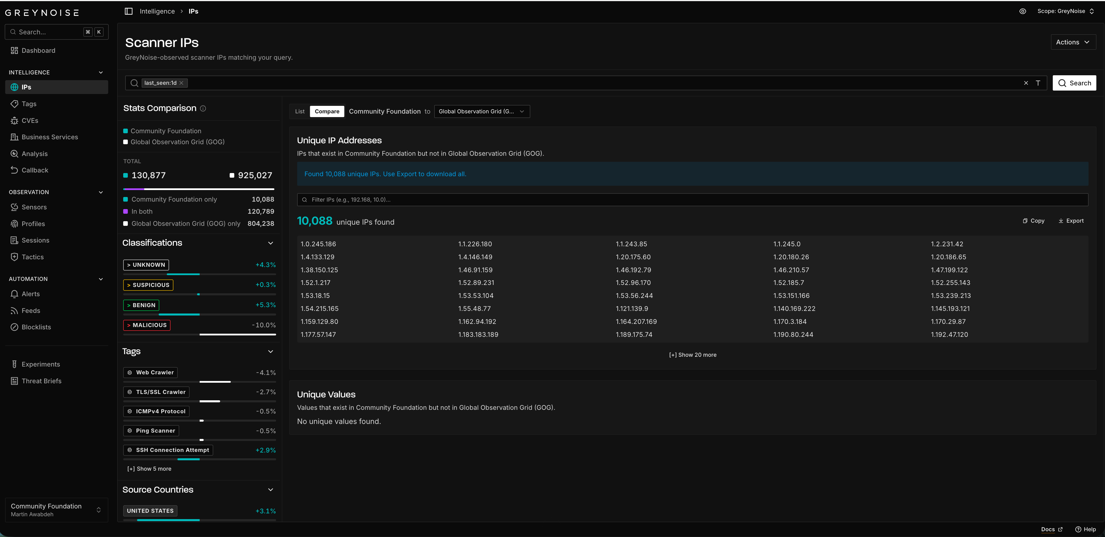Click the Threat Briefs document icon
1105x537 pixels.
point(14,381)
